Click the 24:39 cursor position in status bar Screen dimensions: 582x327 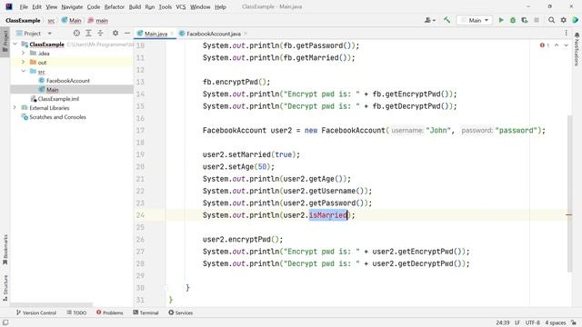click(503, 322)
